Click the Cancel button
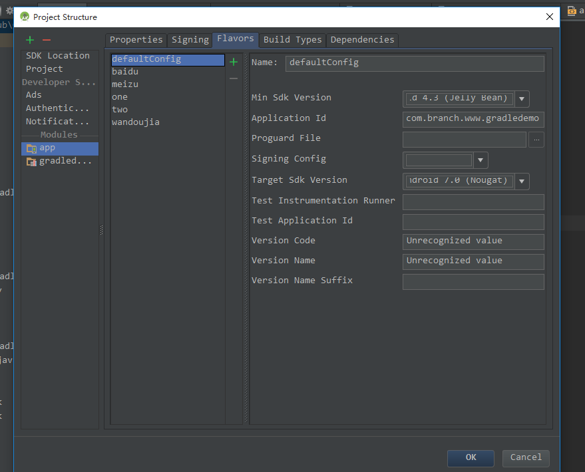The height and width of the screenshot is (472, 585). (526, 458)
